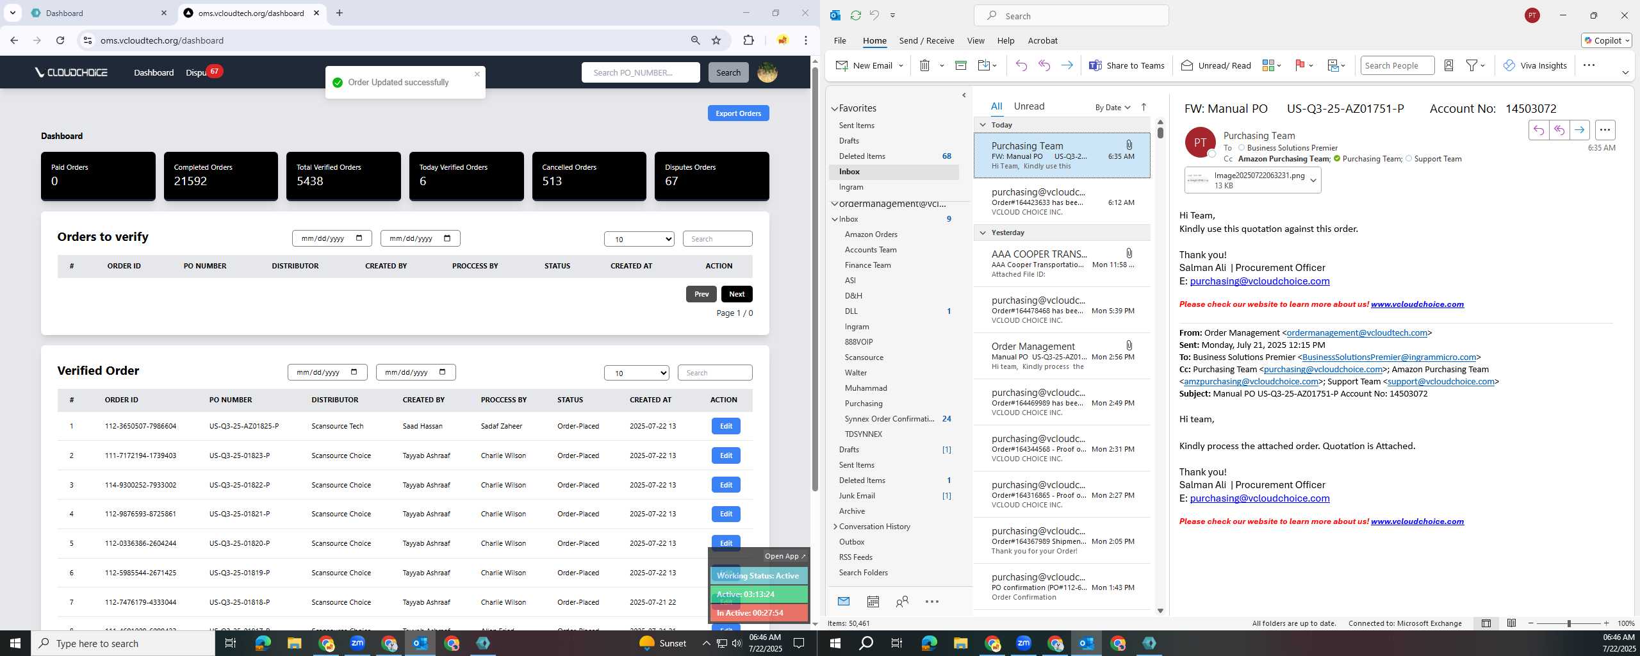Viewport: 1640px width, 656px height.
Task: Open more actions dots in reading pane
Action: pos(1605,130)
